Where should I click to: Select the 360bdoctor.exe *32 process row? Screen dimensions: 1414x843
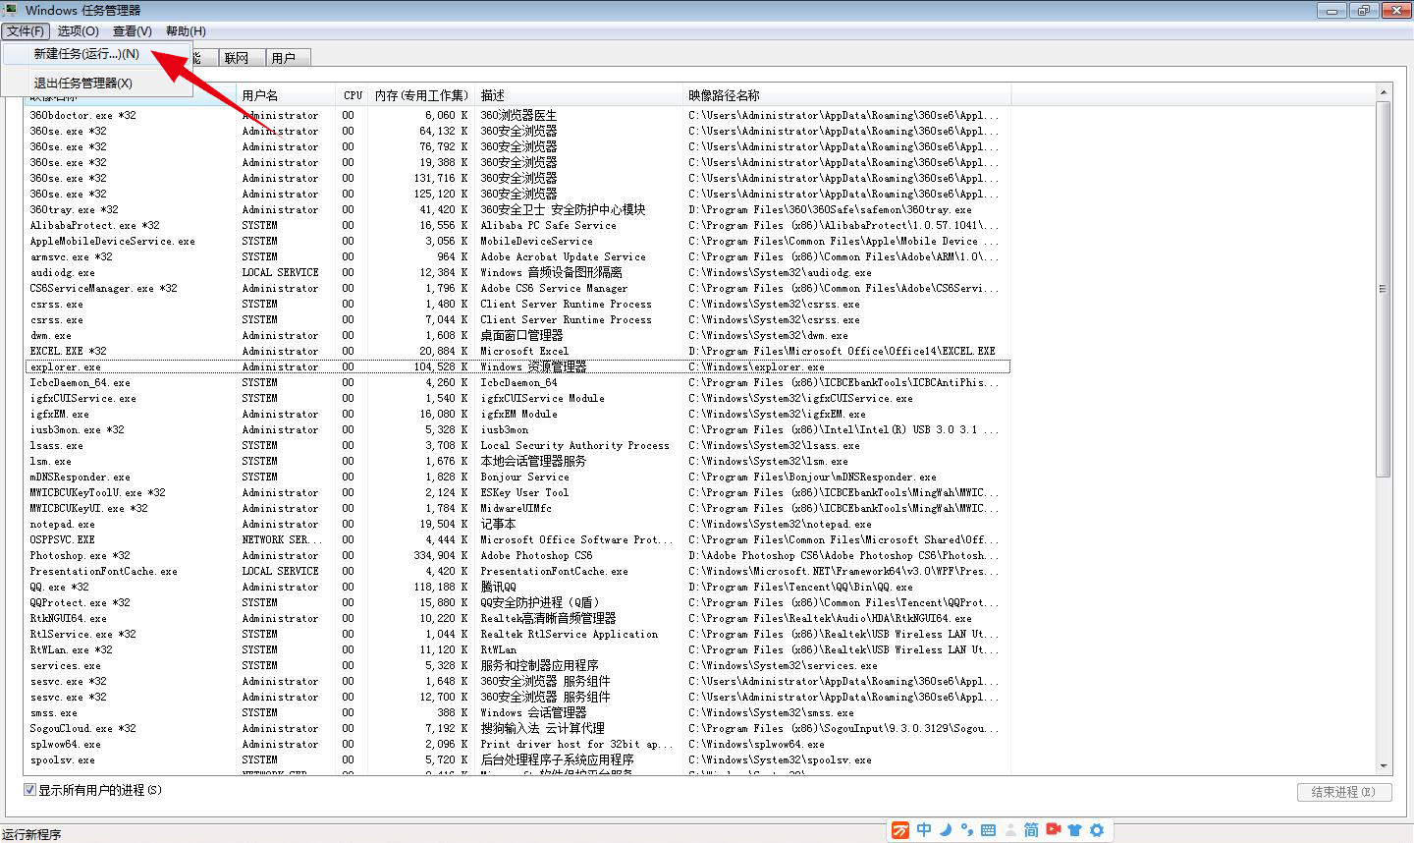(517, 115)
